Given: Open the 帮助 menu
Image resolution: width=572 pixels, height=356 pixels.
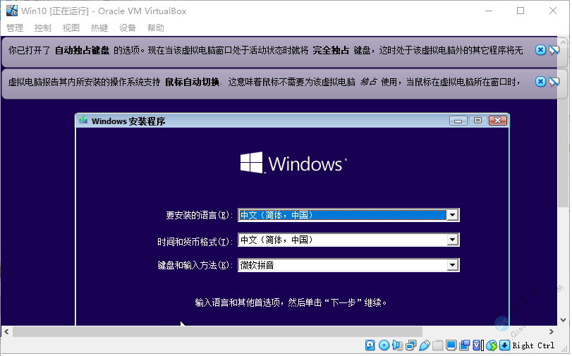Looking at the screenshot, I should pos(156,27).
